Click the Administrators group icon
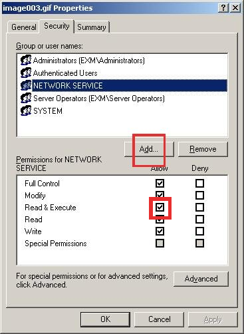Screen dimensions: 244x334 pyautogui.click(x=26, y=60)
